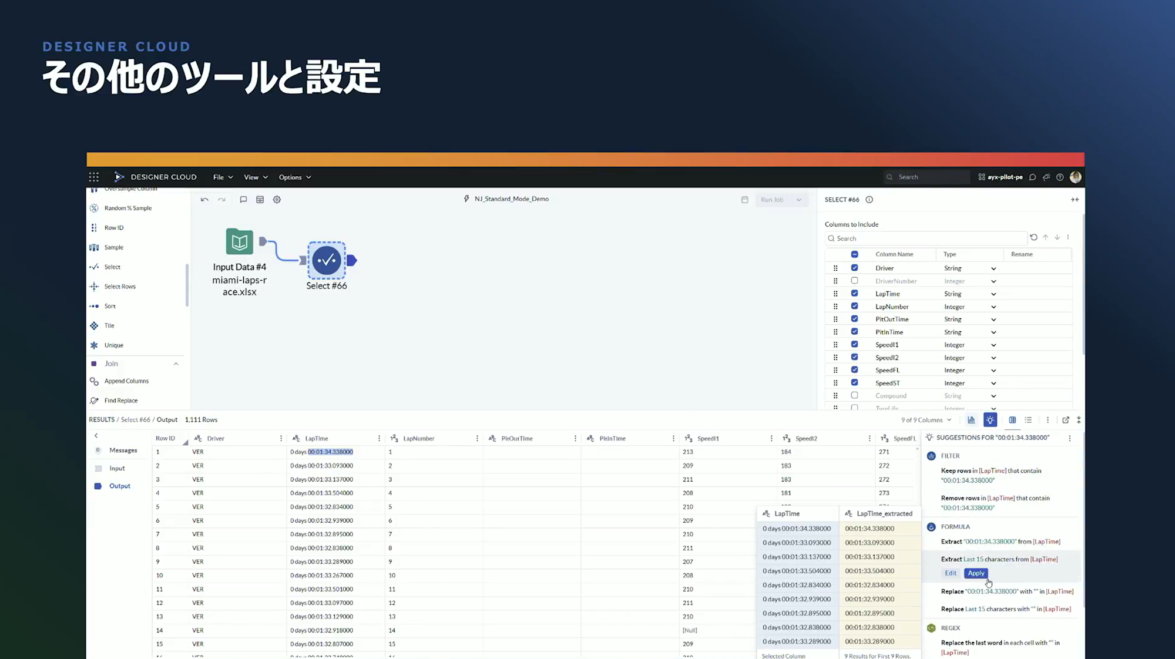Open the app launcher grid icon
This screenshot has width=1175, height=659.
(x=93, y=177)
